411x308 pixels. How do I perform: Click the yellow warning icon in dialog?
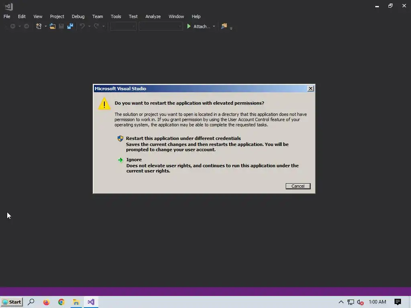tap(104, 104)
